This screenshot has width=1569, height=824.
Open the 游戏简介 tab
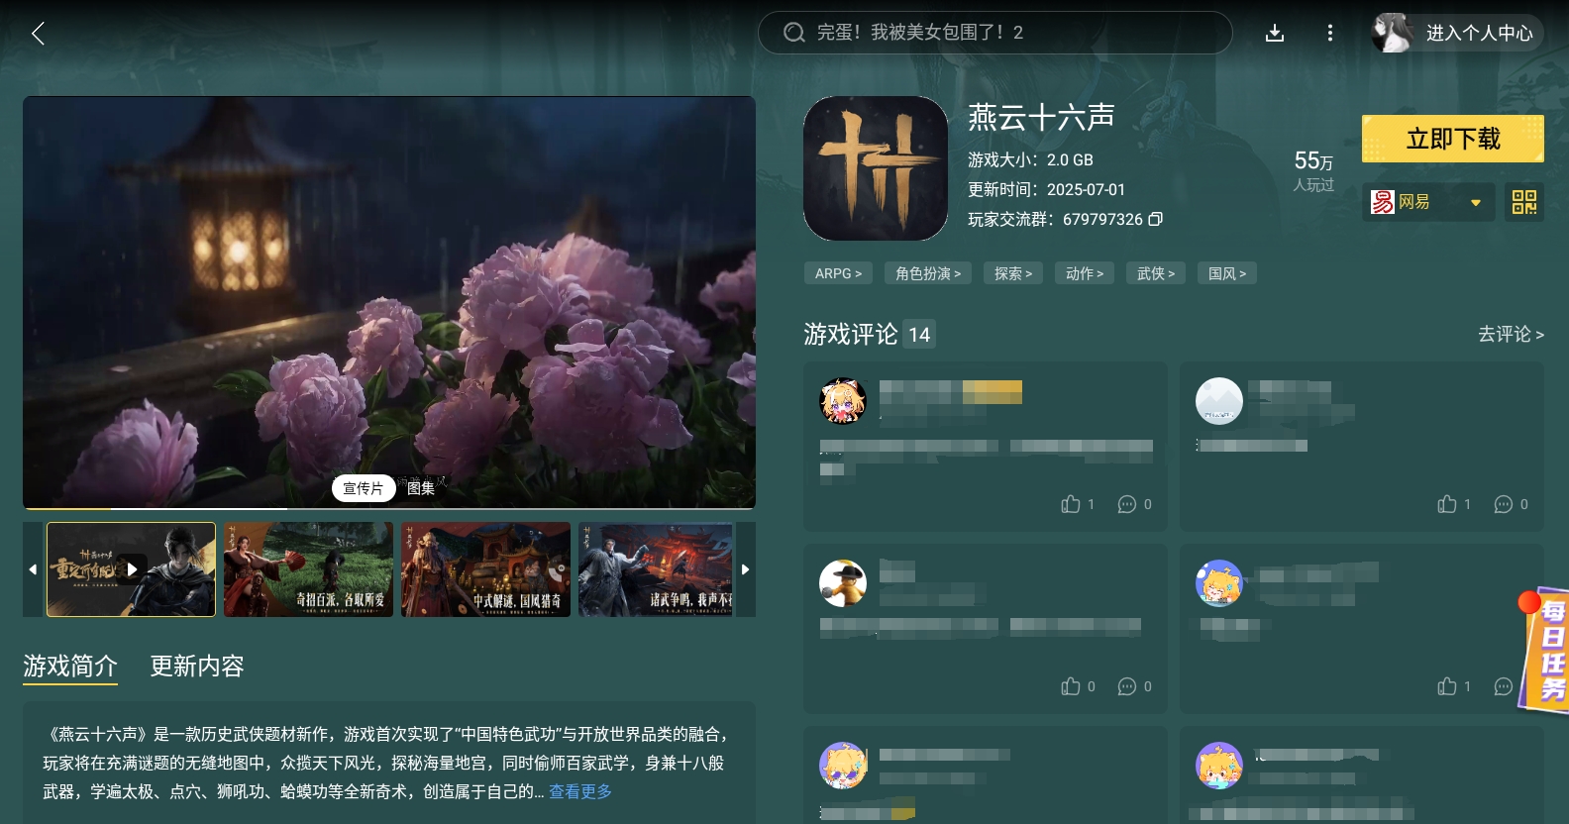tap(70, 666)
